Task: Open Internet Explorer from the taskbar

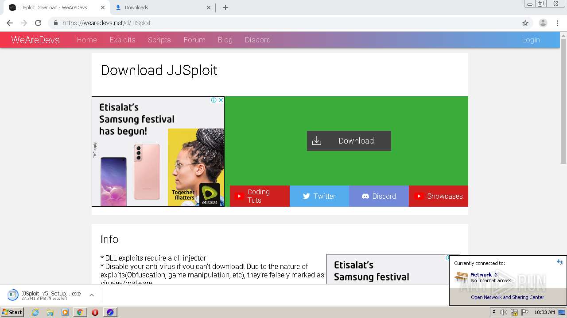Action: (35, 312)
